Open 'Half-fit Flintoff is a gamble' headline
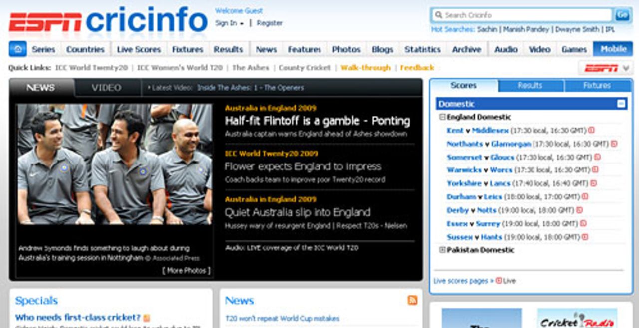 pyautogui.click(x=318, y=121)
